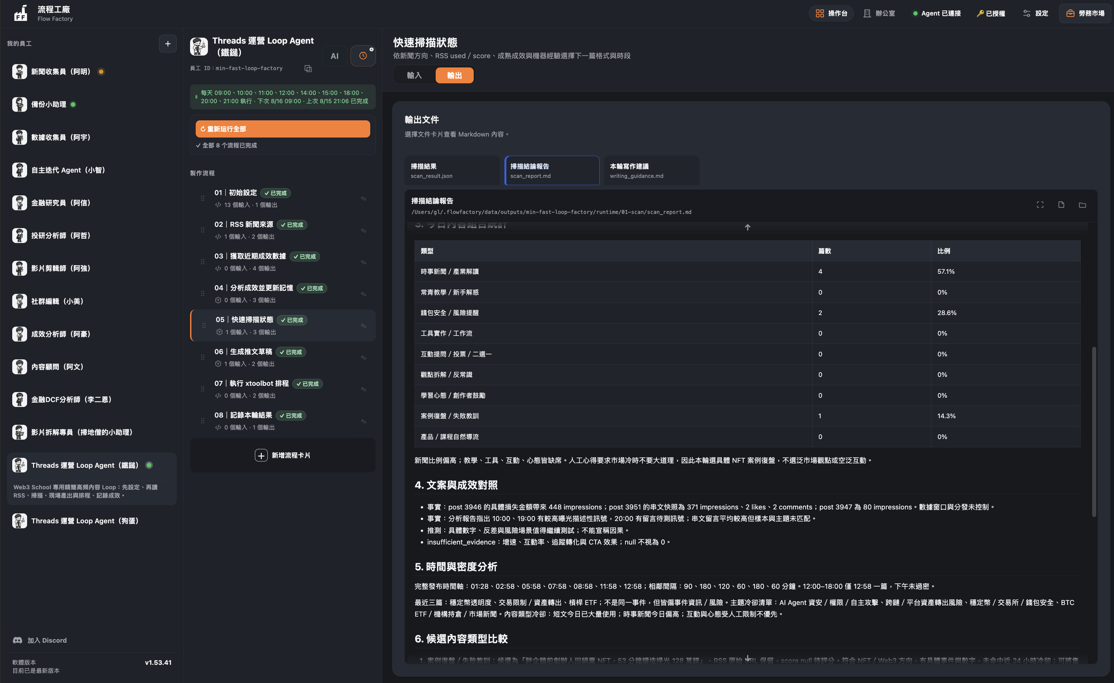1114x683 pixels.
Task: Copy the employee ID min-fast-loop-factory
Action: pos(308,69)
